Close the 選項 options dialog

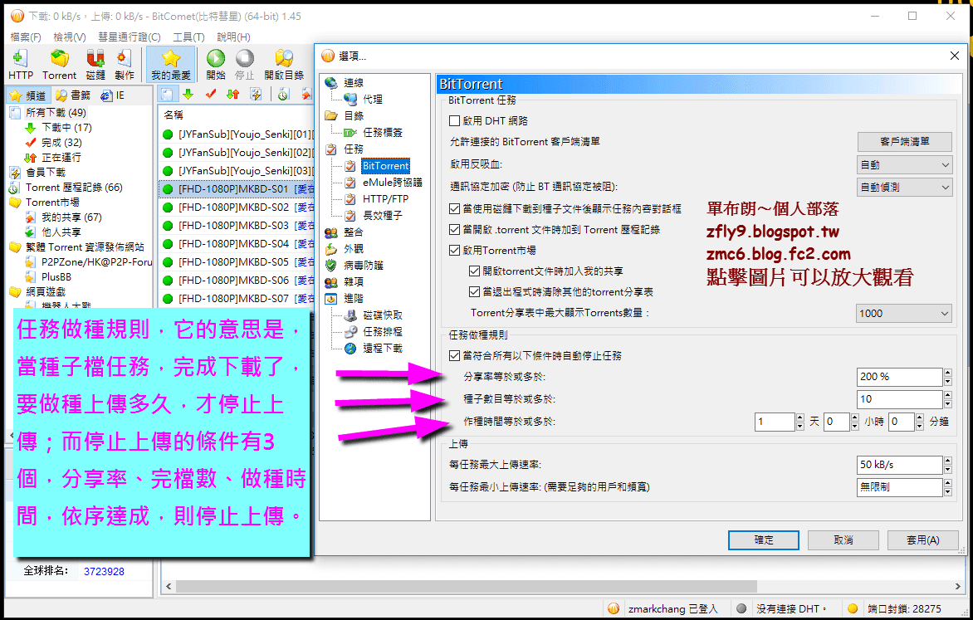[x=955, y=56]
